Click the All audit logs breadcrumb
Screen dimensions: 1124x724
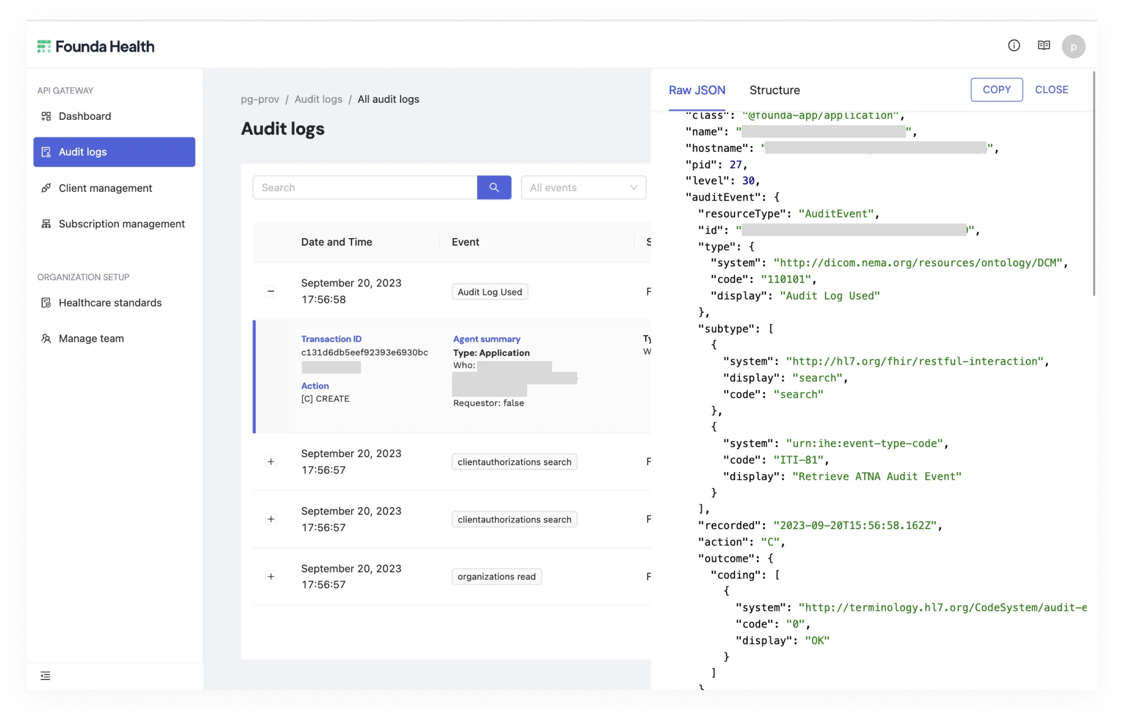tap(388, 99)
